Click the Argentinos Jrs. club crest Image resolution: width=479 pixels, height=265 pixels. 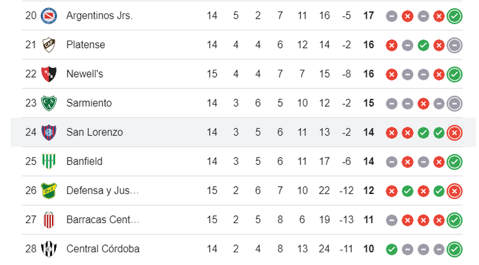(49, 16)
